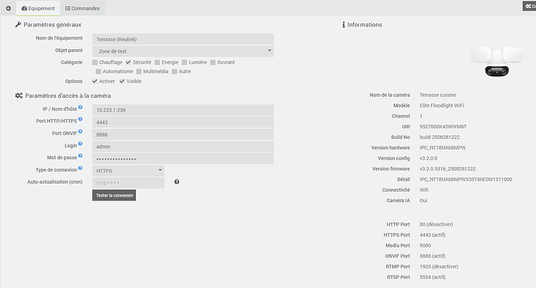
Task: Edit the Nom de l'équipement field
Action: (183, 39)
